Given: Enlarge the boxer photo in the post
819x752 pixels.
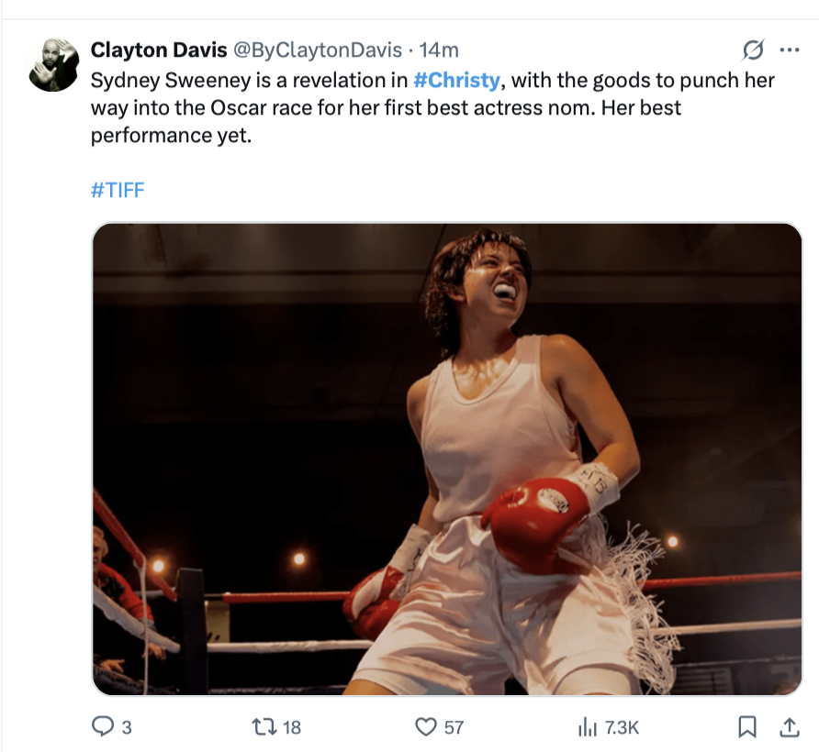Looking at the screenshot, I should click(447, 459).
